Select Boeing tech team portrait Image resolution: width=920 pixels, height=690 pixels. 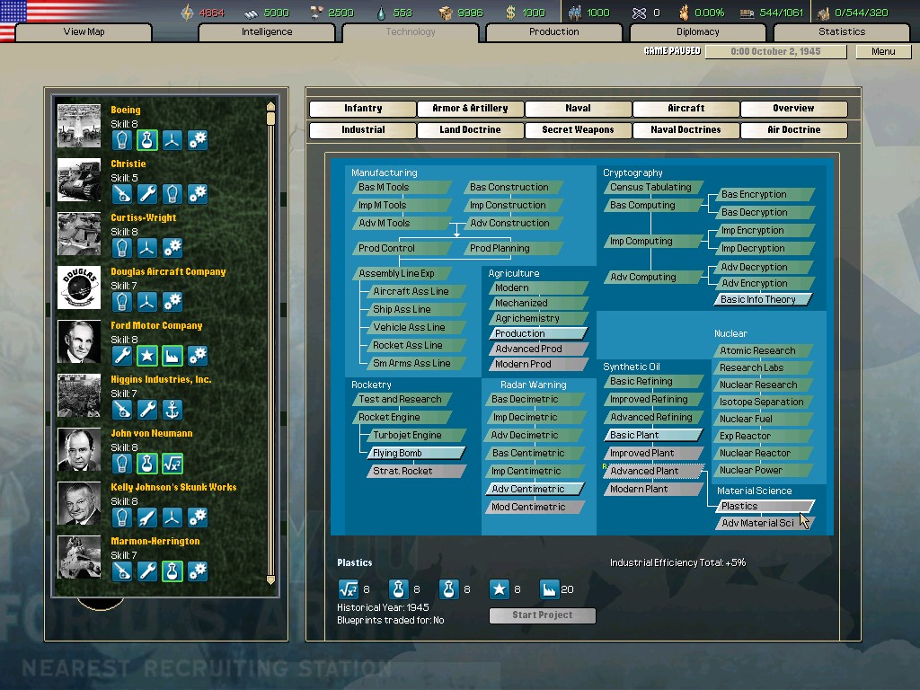(x=79, y=126)
